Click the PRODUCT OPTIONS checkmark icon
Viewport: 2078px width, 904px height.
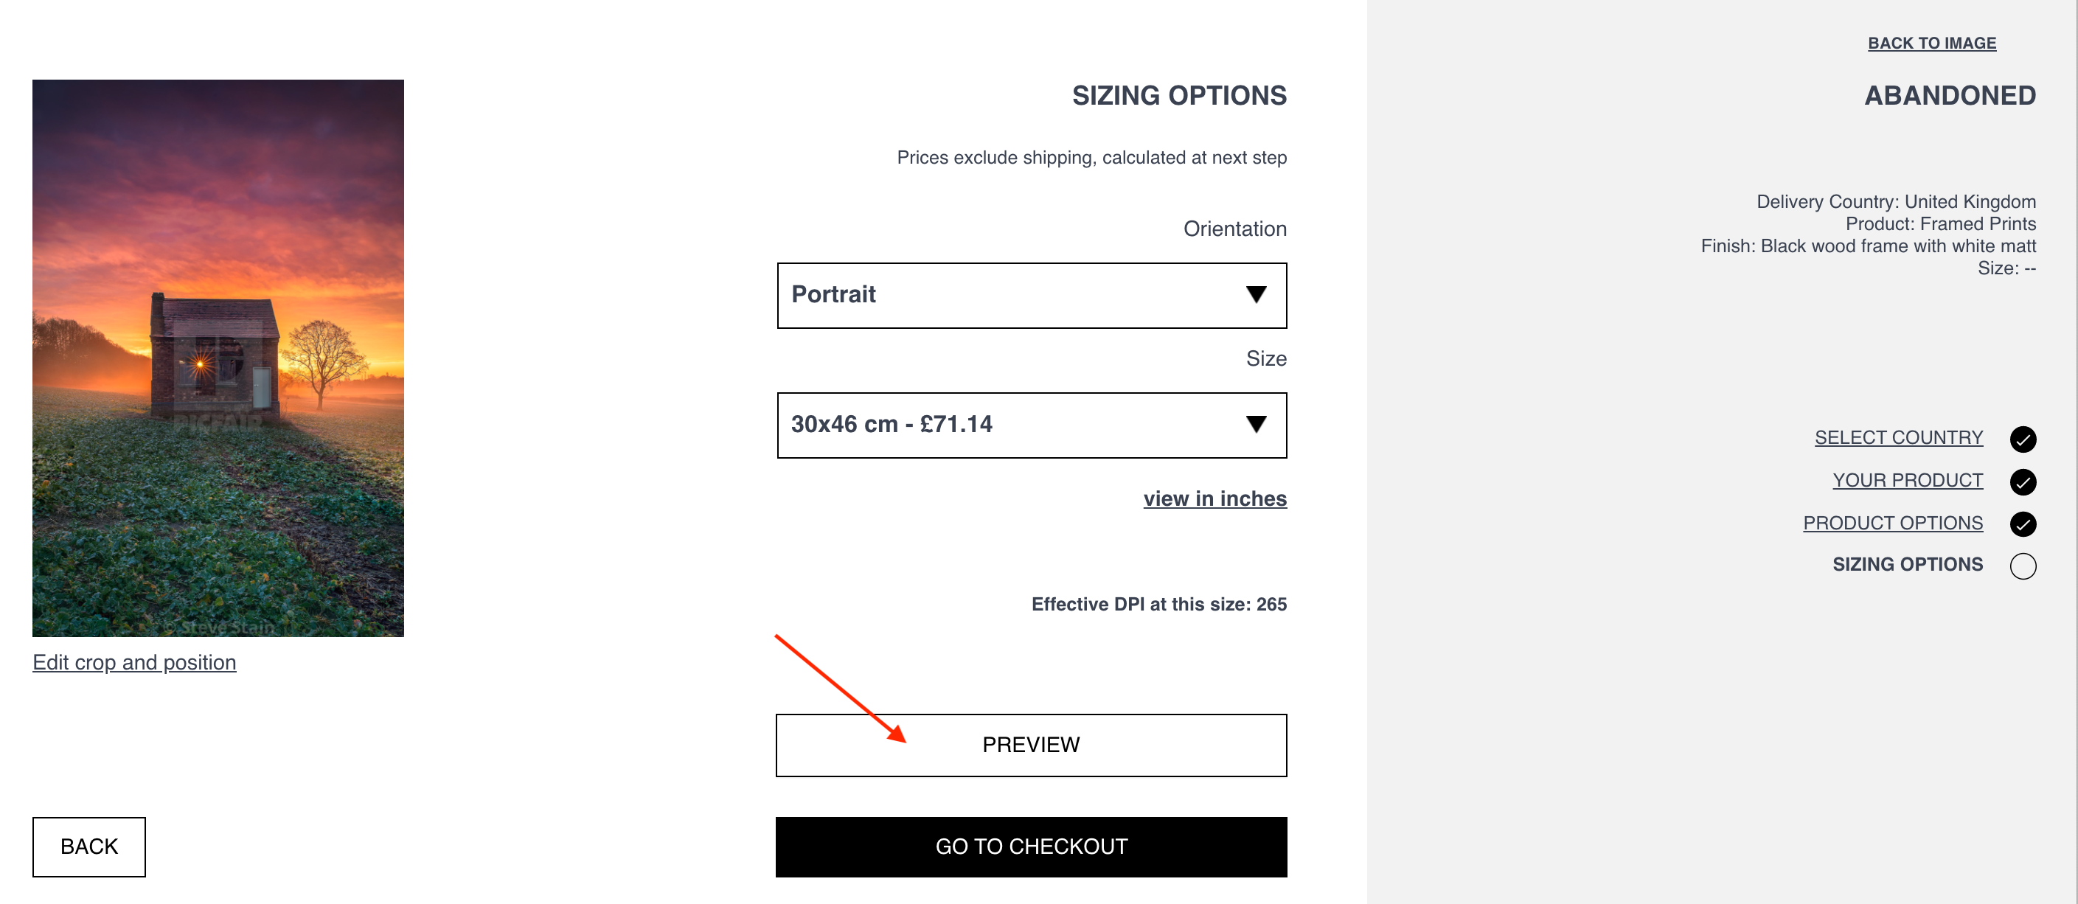pos(2023,525)
